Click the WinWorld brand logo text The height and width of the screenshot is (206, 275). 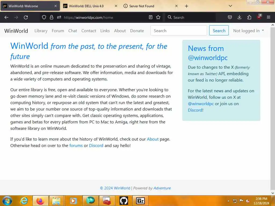(16, 31)
